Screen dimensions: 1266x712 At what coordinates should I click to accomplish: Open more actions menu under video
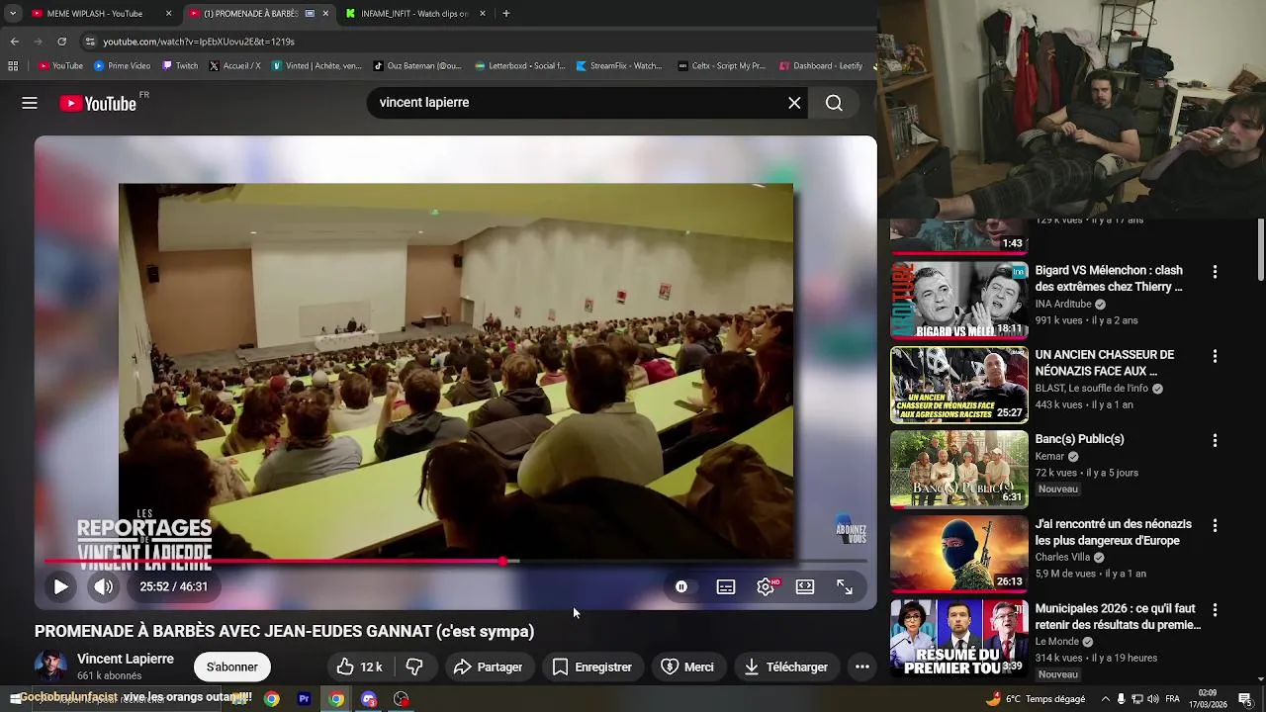click(862, 667)
